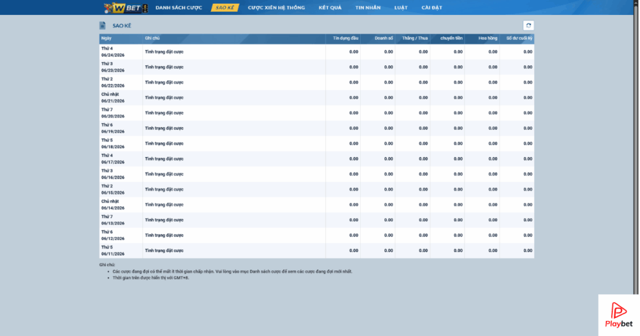Click Hoa hồng value for 06/13/2026

492,220
